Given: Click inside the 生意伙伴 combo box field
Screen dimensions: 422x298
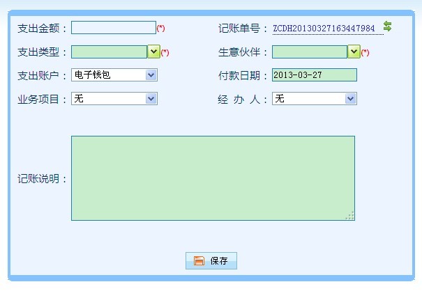Looking at the screenshot, I should 309,52.
